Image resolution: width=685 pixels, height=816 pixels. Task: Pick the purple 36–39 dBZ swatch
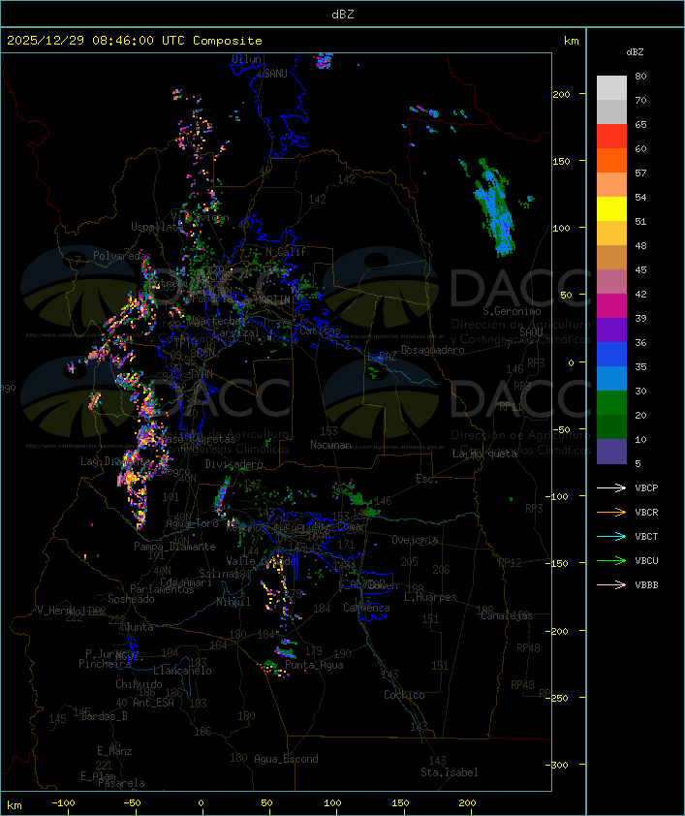pos(611,330)
